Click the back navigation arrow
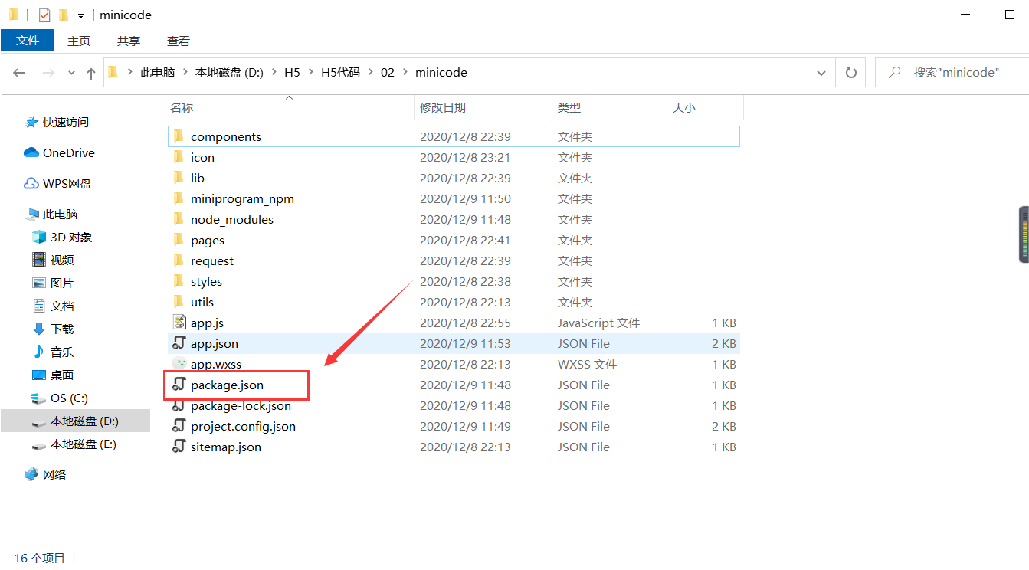The width and height of the screenshot is (1029, 570). point(19,73)
